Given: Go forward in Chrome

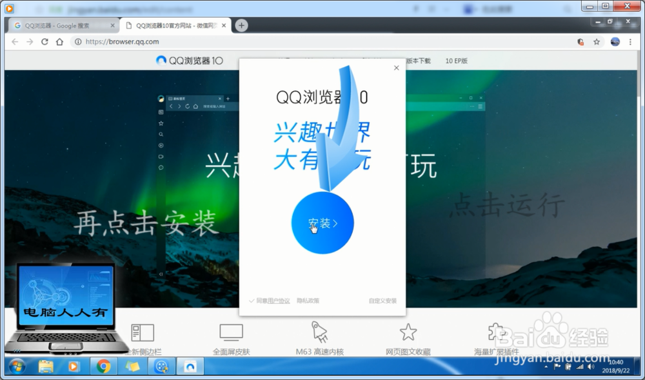Looking at the screenshot, I should pyautogui.click(x=30, y=41).
